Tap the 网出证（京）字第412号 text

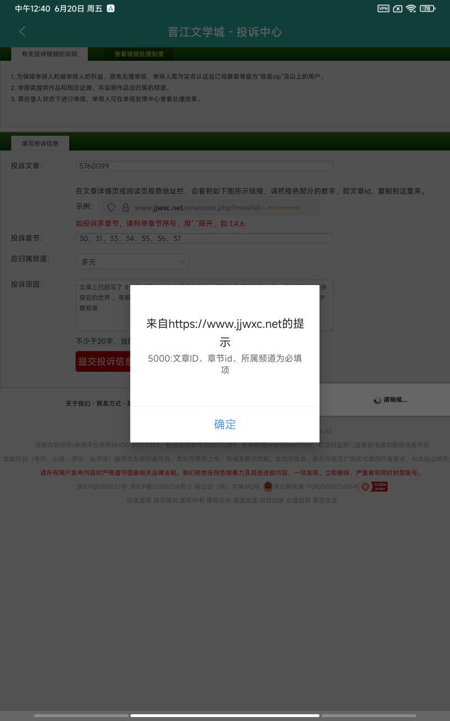(227, 486)
